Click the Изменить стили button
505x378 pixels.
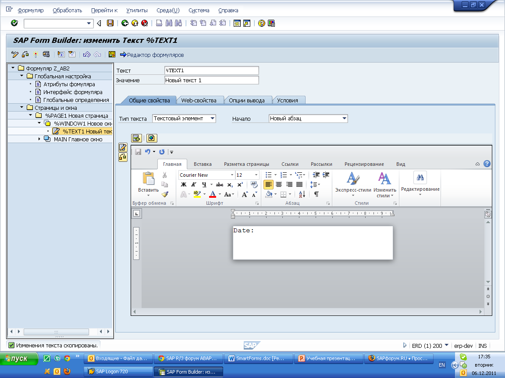click(384, 185)
